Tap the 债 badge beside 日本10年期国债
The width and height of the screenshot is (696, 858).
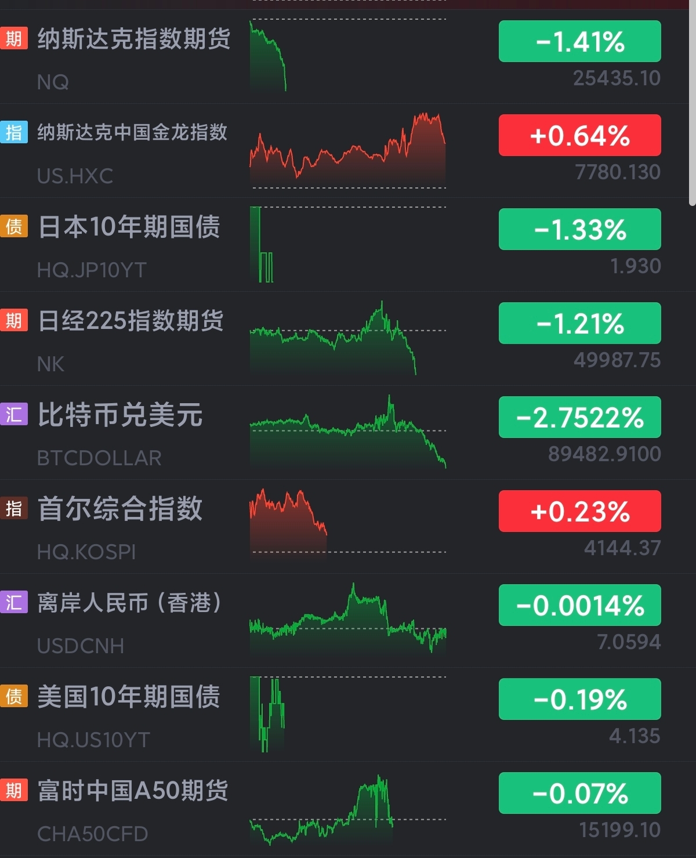click(14, 226)
